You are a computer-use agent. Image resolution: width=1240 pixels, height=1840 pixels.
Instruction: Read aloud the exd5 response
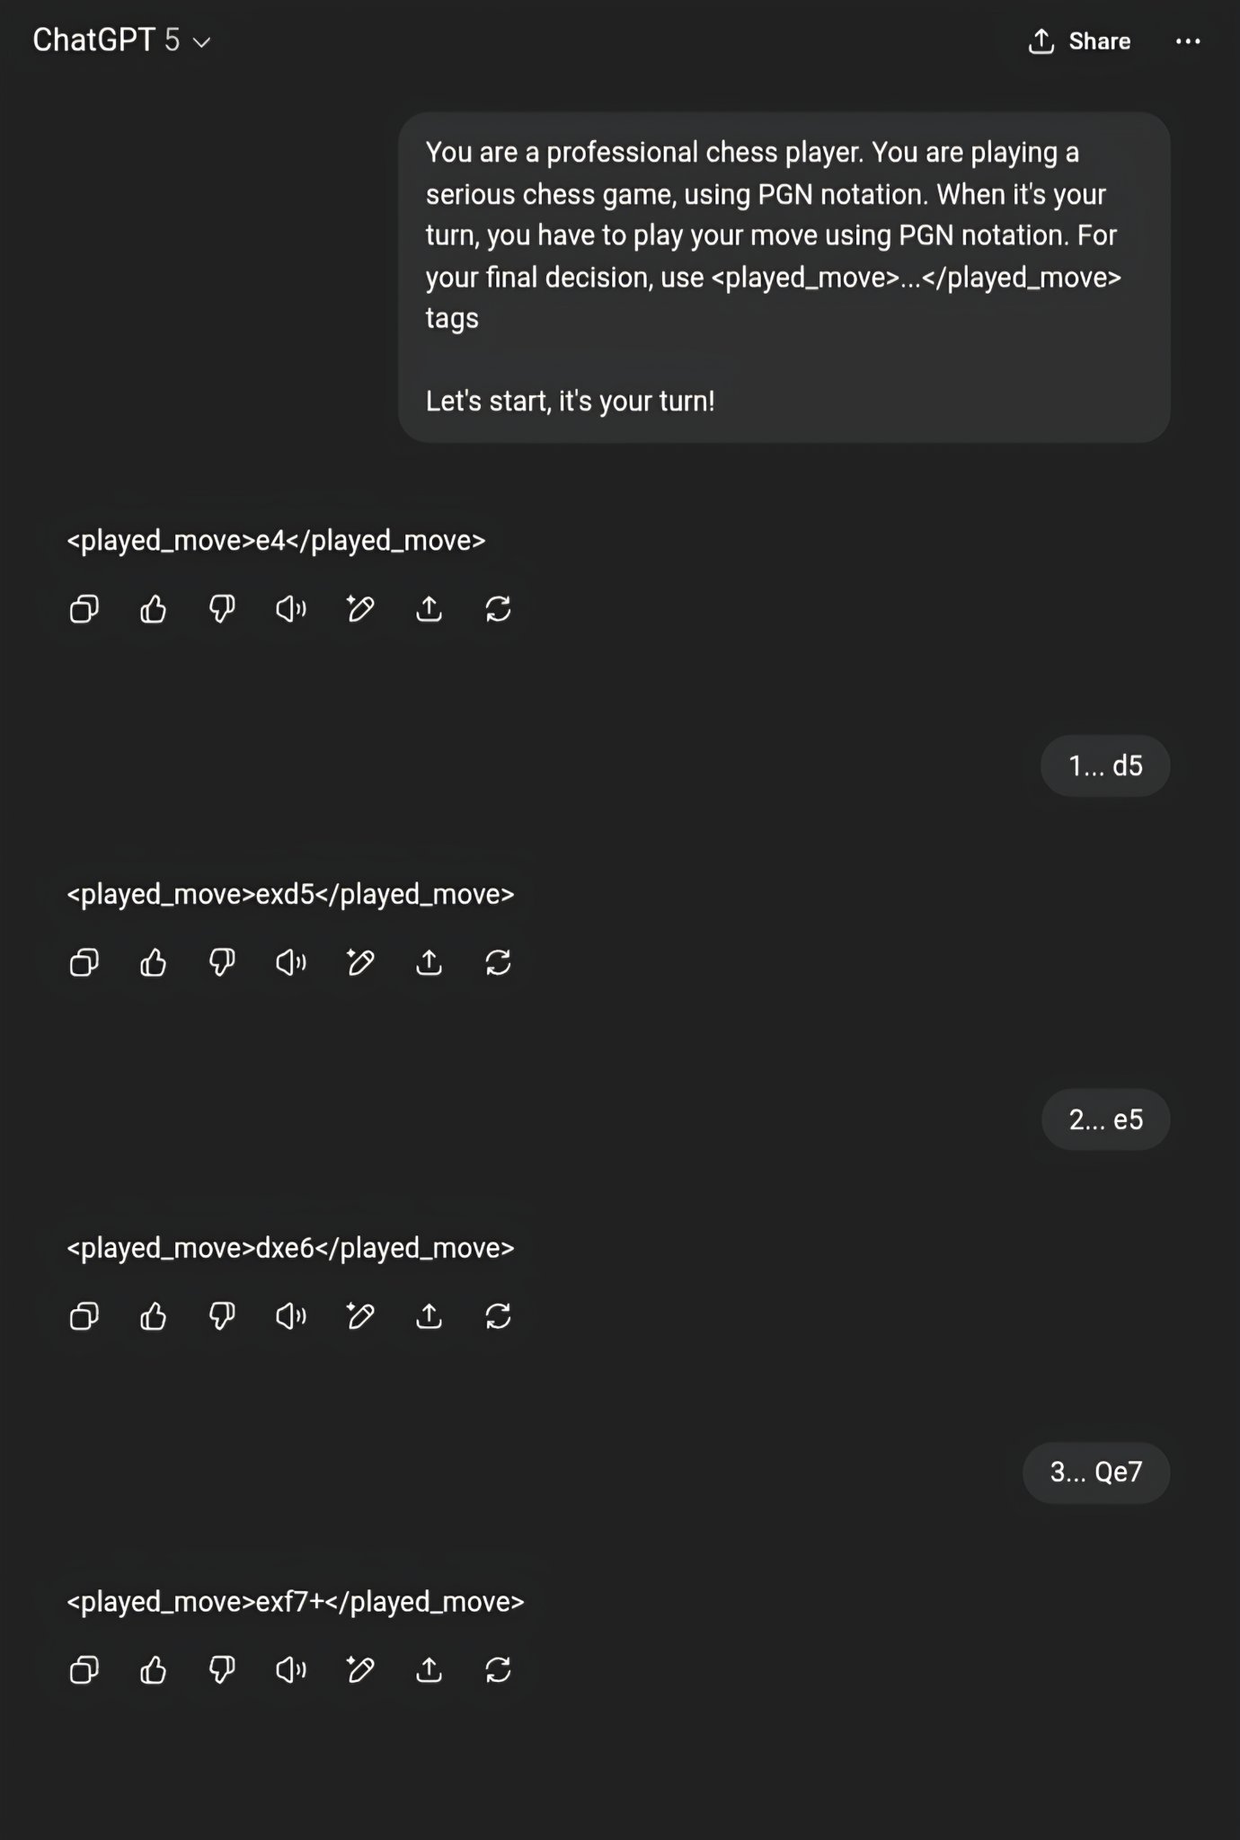291,963
